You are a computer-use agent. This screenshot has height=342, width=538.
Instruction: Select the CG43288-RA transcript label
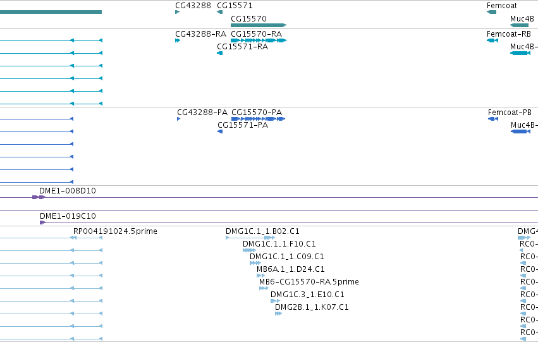coord(200,34)
